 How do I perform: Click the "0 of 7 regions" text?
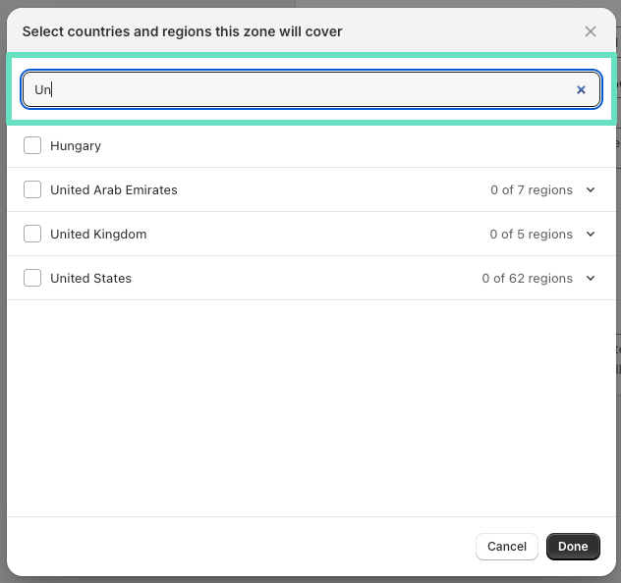click(532, 189)
